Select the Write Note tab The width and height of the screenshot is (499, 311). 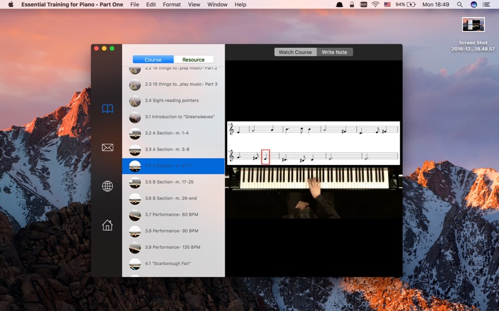pyautogui.click(x=334, y=52)
